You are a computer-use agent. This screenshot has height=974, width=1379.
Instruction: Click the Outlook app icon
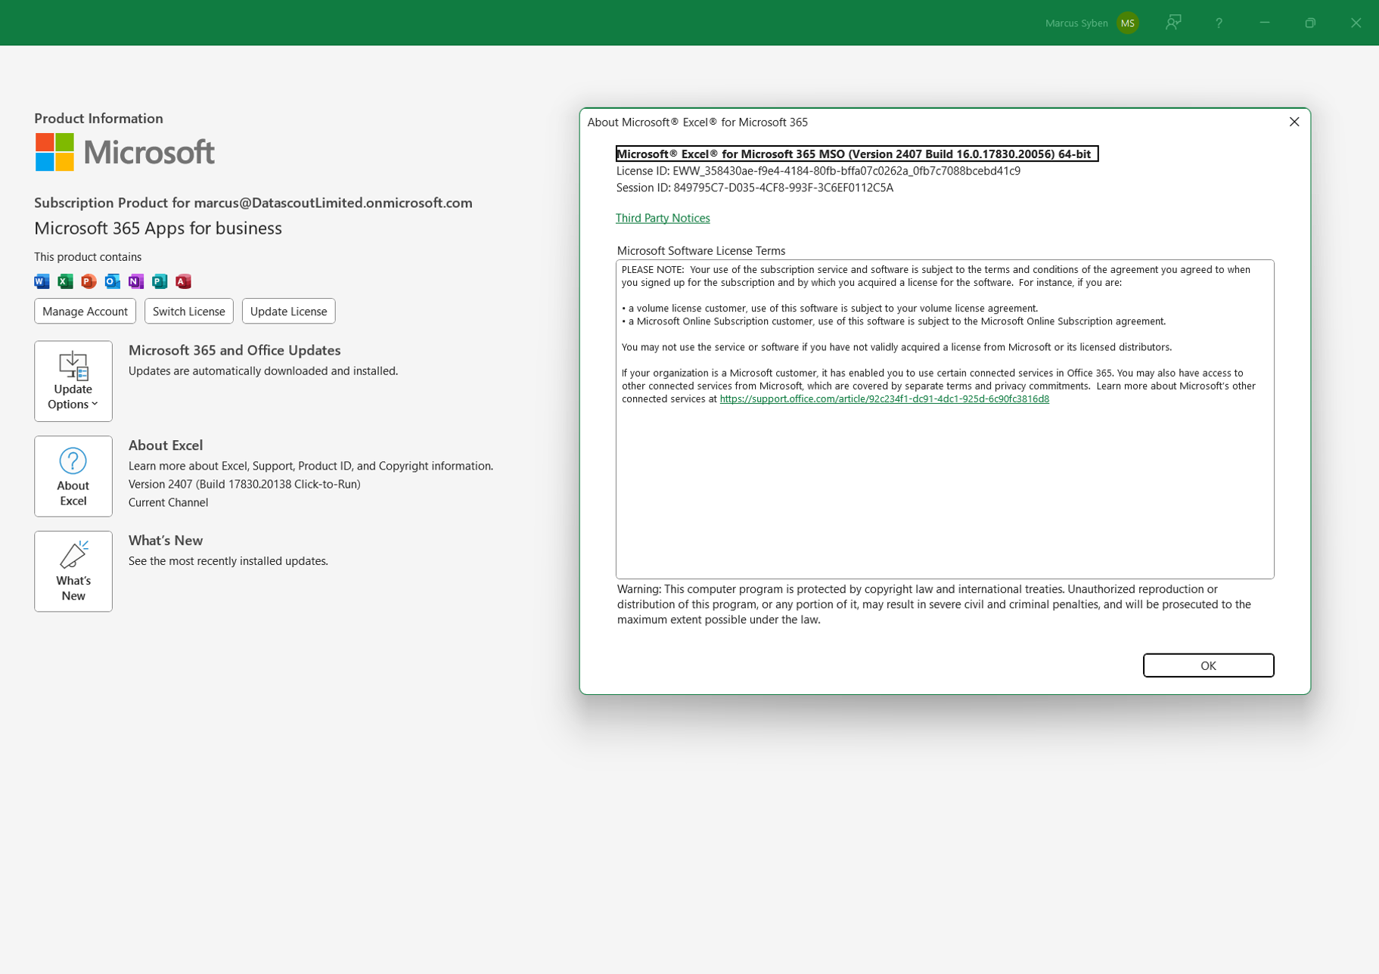pos(112,281)
